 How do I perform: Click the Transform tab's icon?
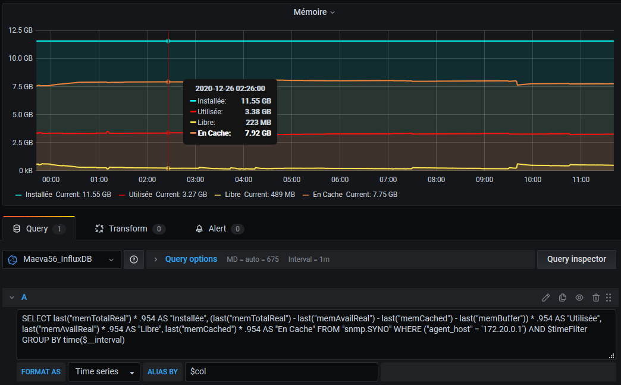[x=100, y=229]
